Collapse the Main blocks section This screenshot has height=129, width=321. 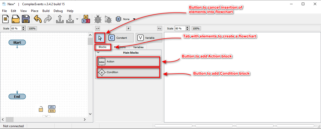coord(98,53)
